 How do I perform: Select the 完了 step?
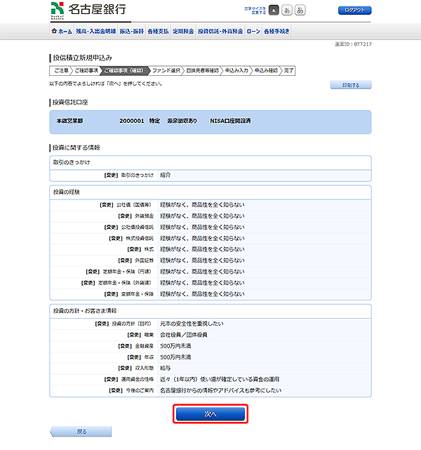tap(289, 71)
